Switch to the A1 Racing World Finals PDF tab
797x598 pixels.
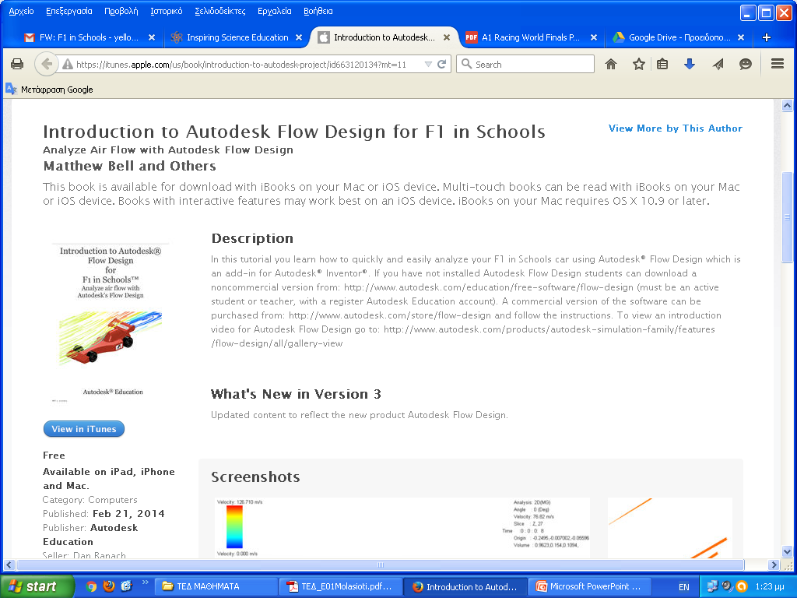coord(528,37)
